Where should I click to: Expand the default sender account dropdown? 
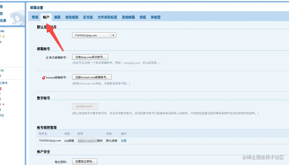(94, 35)
